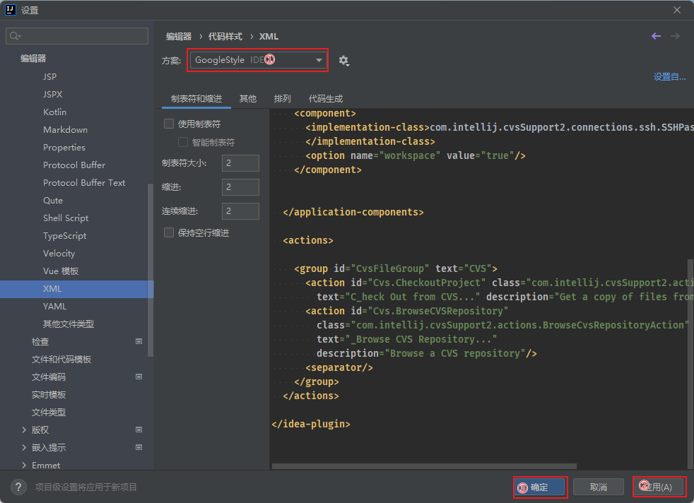Select Markdown in settings tree
The height and width of the screenshot is (503, 694).
tap(66, 129)
